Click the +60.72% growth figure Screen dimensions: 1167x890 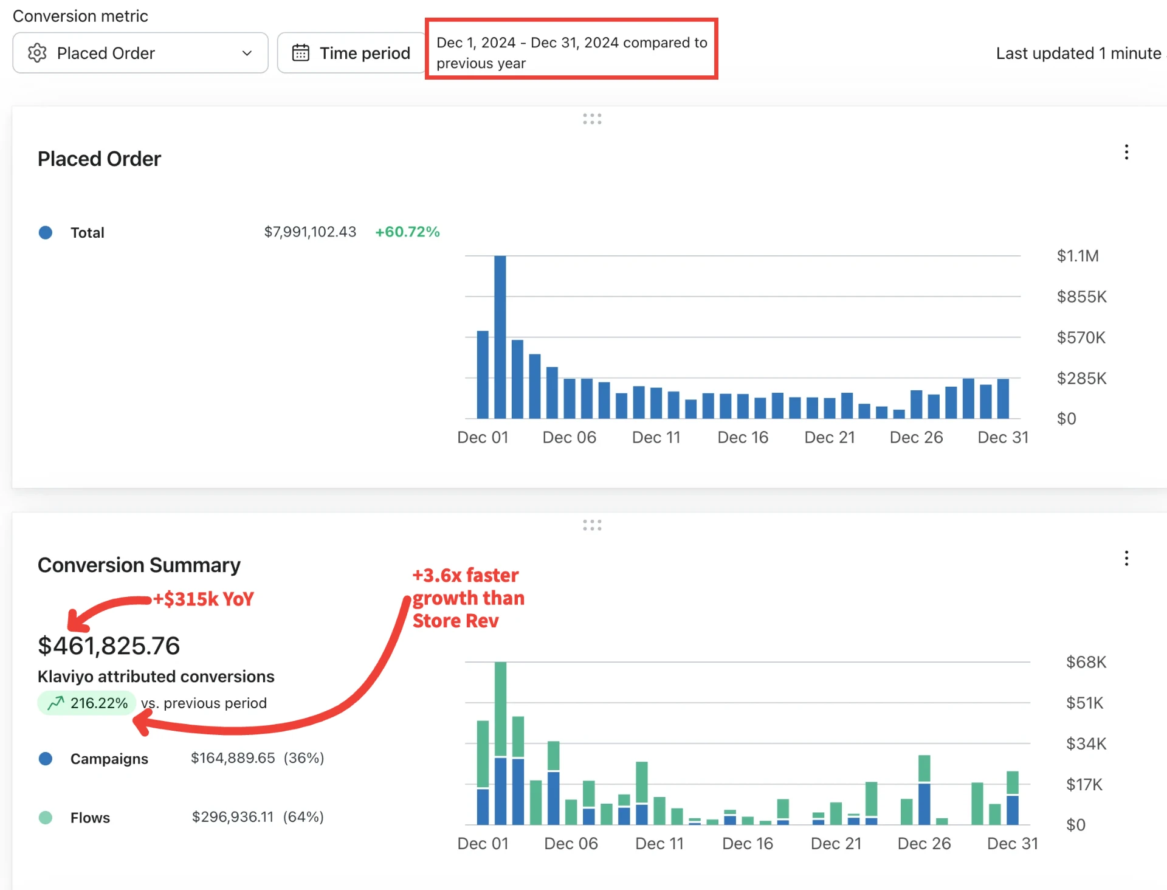(407, 232)
